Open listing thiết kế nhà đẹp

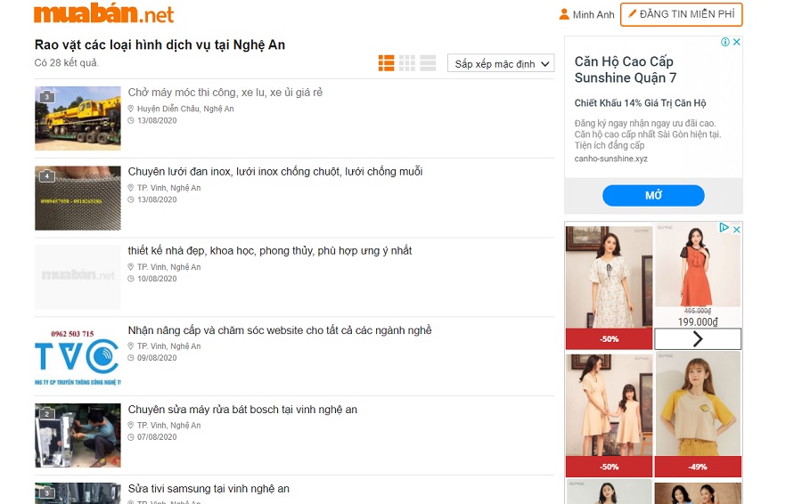coord(269,251)
